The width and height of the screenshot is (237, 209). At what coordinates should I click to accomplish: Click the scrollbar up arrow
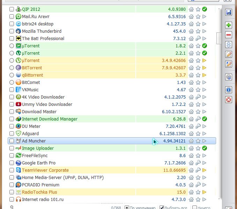[x=219, y=9]
